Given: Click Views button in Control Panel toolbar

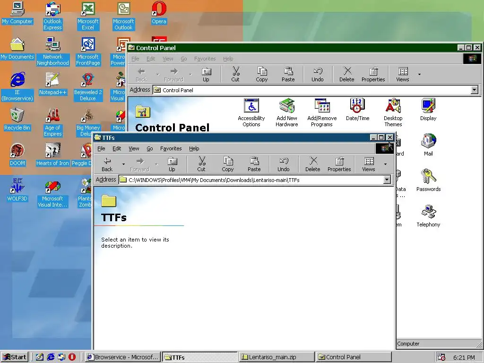Looking at the screenshot, I should [x=403, y=74].
